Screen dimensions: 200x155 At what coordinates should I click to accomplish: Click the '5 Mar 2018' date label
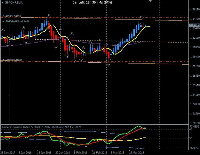(117, 152)
